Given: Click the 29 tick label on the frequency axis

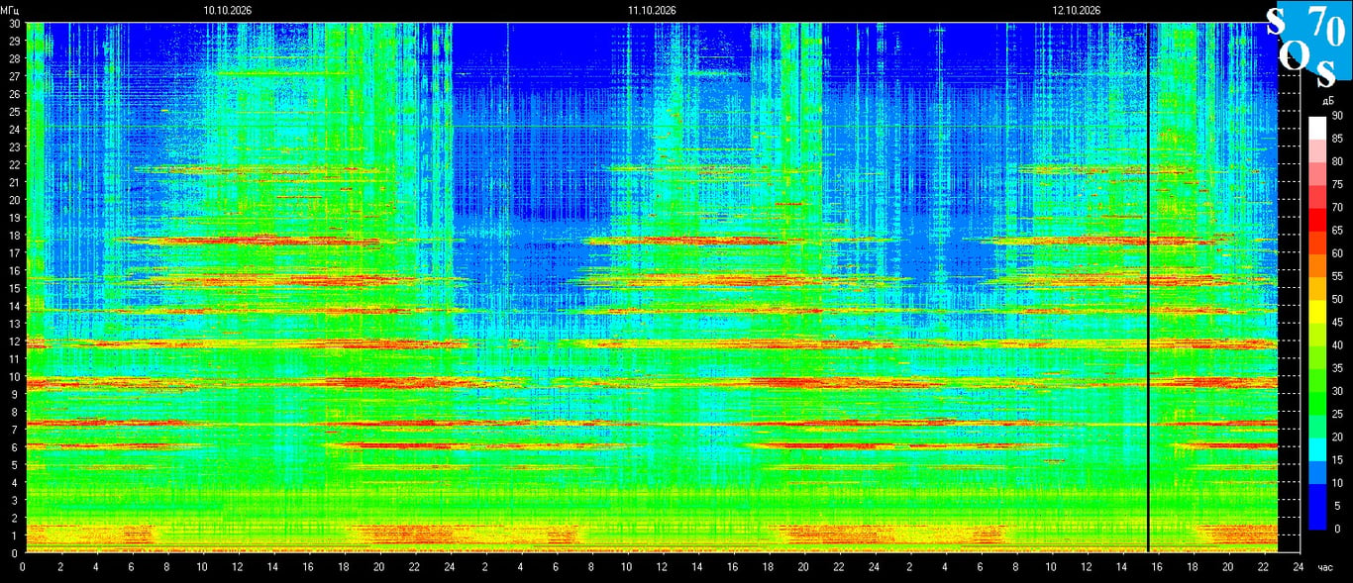Looking at the screenshot, I should coord(14,41).
